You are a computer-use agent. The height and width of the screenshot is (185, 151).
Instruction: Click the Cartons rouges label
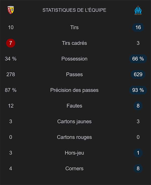(74, 137)
